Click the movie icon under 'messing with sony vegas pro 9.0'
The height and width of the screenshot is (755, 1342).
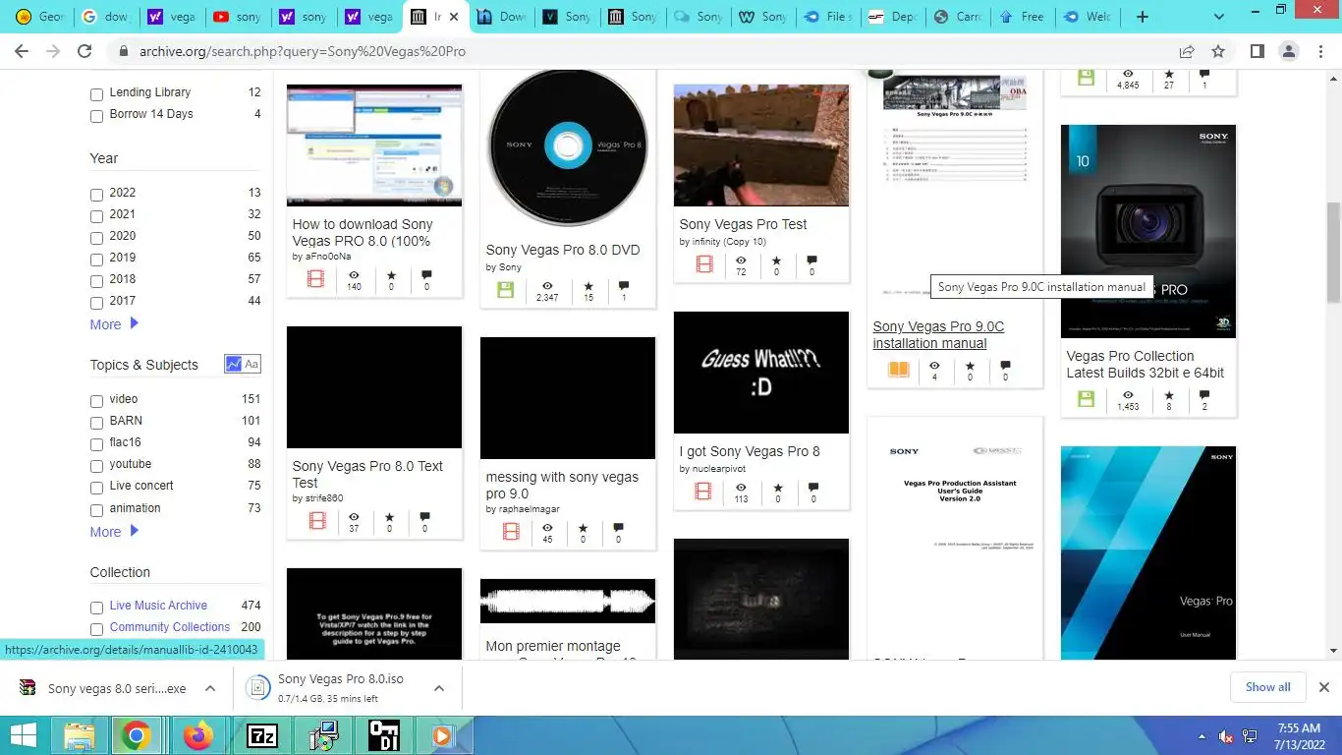[510, 532]
